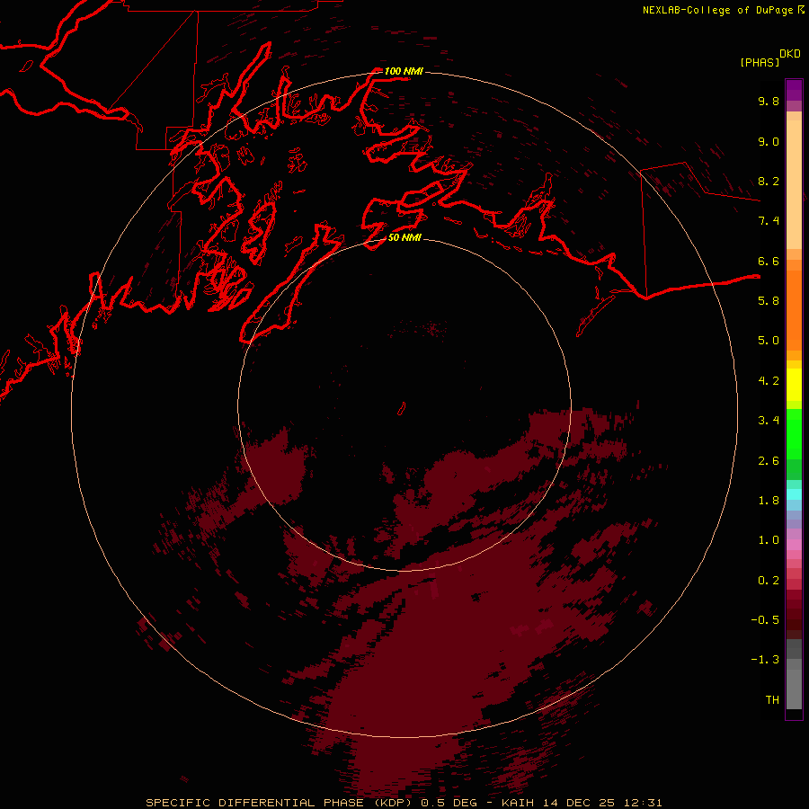Click the 100 NMI range ring label
Screen dimensions: 809x809
tap(404, 71)
